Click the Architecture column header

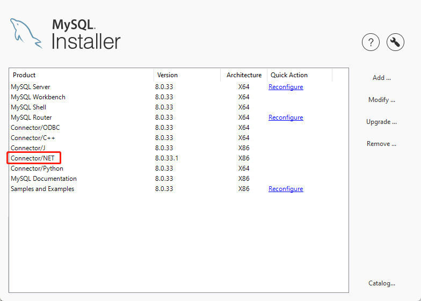(244, 75)
